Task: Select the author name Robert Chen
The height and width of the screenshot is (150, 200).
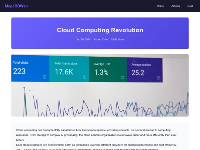Action: click(x=101, y=39)
